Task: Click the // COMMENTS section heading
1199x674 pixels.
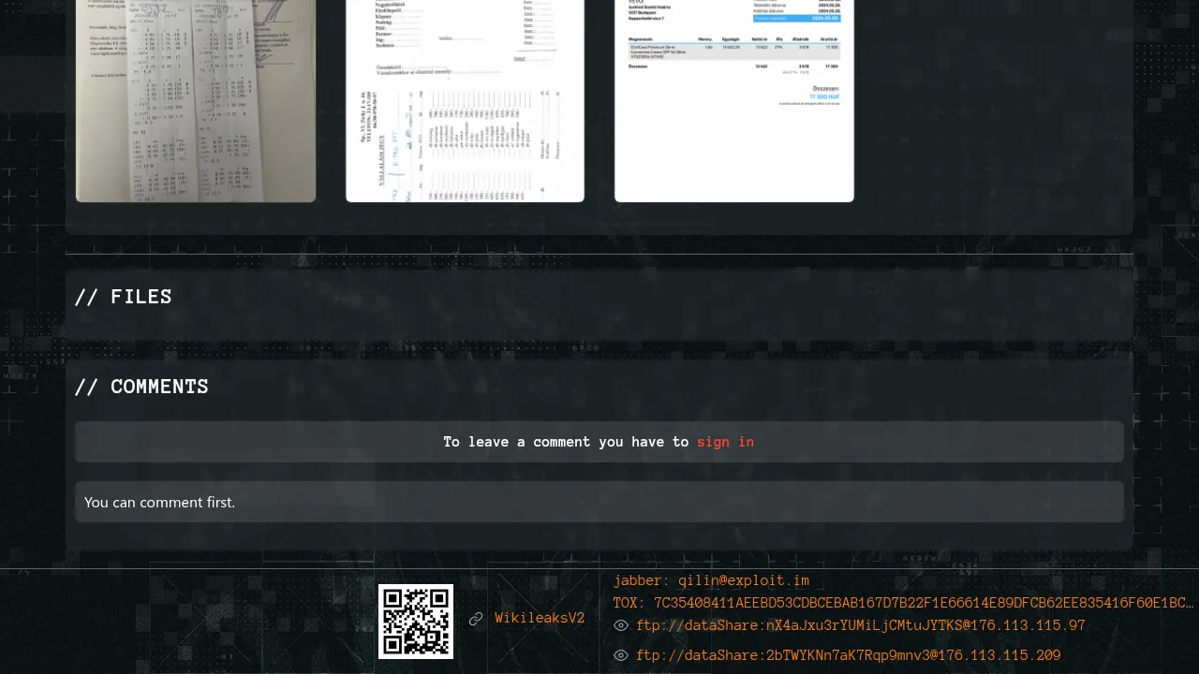Action: [141, 388]
